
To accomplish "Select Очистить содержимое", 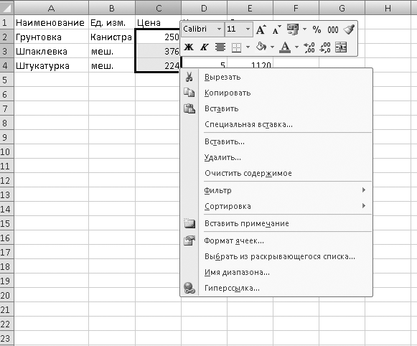I will pos(276,174).
